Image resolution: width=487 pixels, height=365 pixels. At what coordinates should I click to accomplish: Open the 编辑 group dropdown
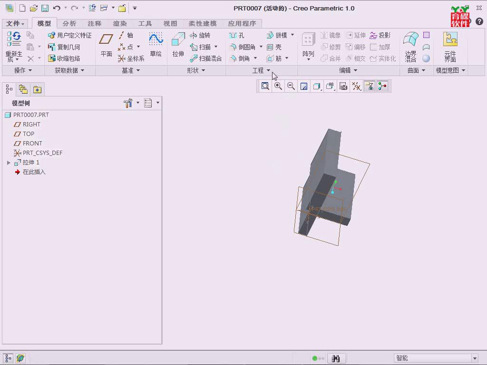(x=348, y=70)
